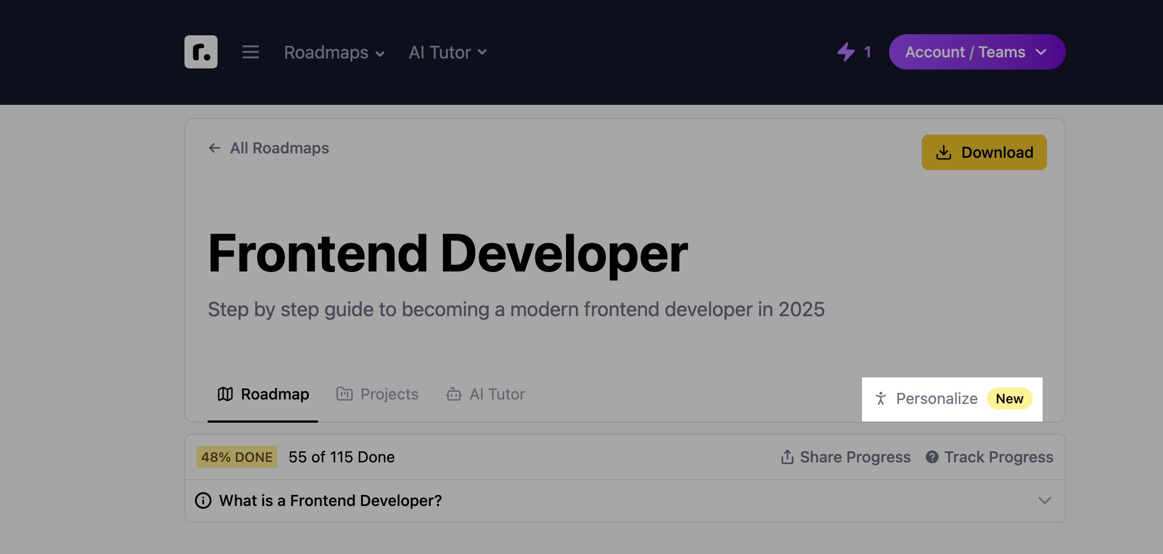Click the purple lightning streak icon
Image resolution: width=1163 pixels, height=554 pixels.
pos(846,52)
